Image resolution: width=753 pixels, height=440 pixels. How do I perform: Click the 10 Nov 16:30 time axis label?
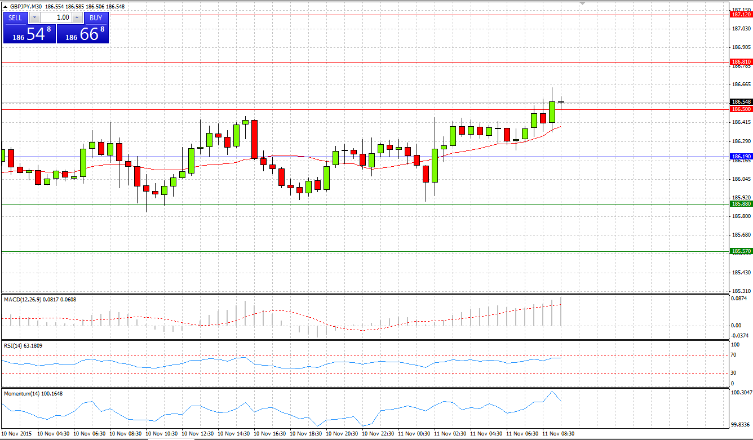(270, 434)
